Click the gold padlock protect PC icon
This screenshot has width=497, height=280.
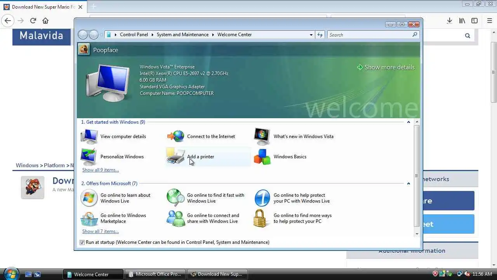click(261, 218)
